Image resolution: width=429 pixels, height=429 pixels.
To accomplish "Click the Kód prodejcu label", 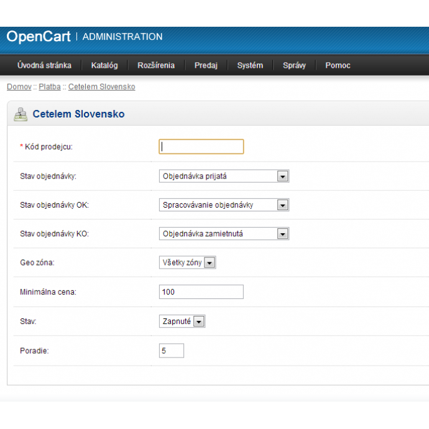I will coord(48,147).
